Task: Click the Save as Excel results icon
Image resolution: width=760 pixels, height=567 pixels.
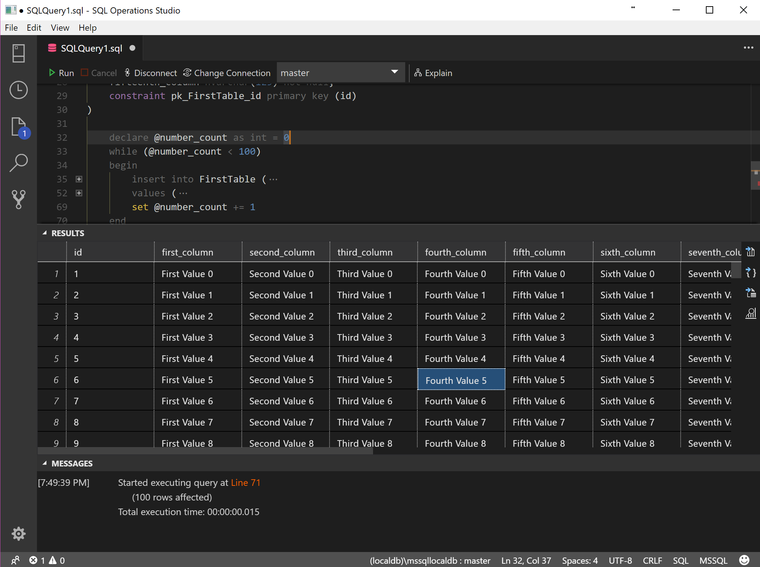Action: pyautogui.click(x=750, y=292)
